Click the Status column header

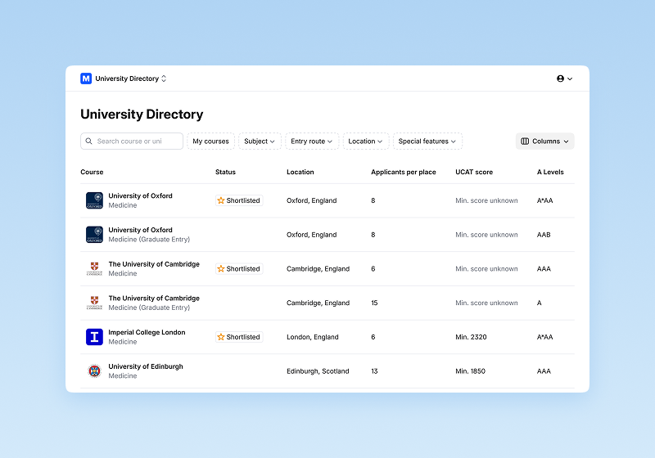tap(226, 172)
